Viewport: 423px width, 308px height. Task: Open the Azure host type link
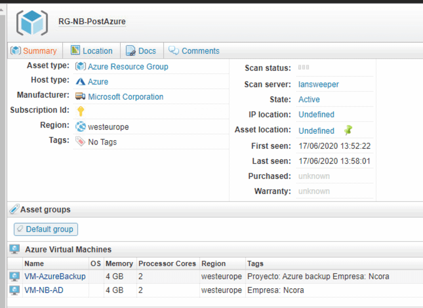[98, 82]
